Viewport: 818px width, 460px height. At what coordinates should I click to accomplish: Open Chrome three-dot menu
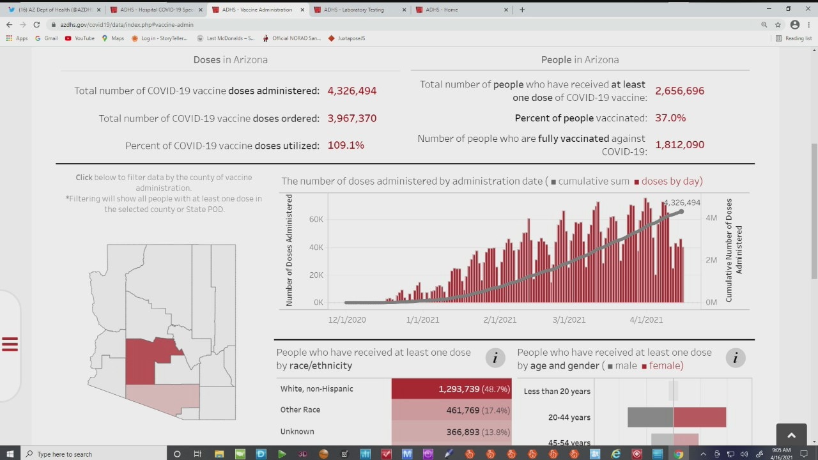tap(808, 24)
